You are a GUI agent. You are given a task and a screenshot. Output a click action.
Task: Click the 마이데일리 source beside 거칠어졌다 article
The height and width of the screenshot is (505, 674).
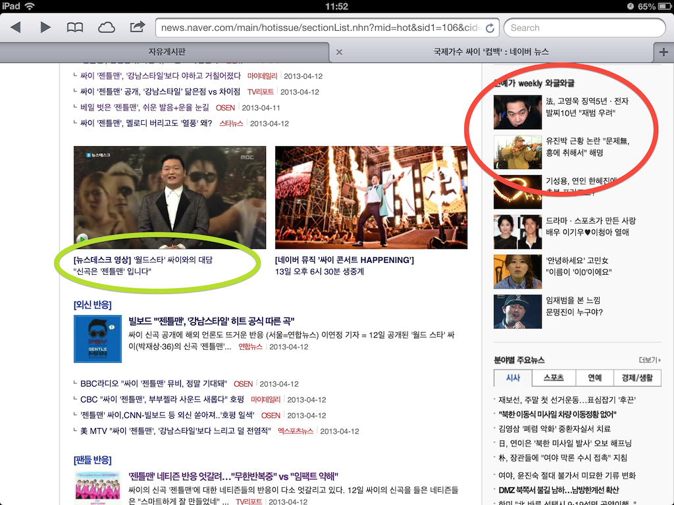(x=262, y=76)
